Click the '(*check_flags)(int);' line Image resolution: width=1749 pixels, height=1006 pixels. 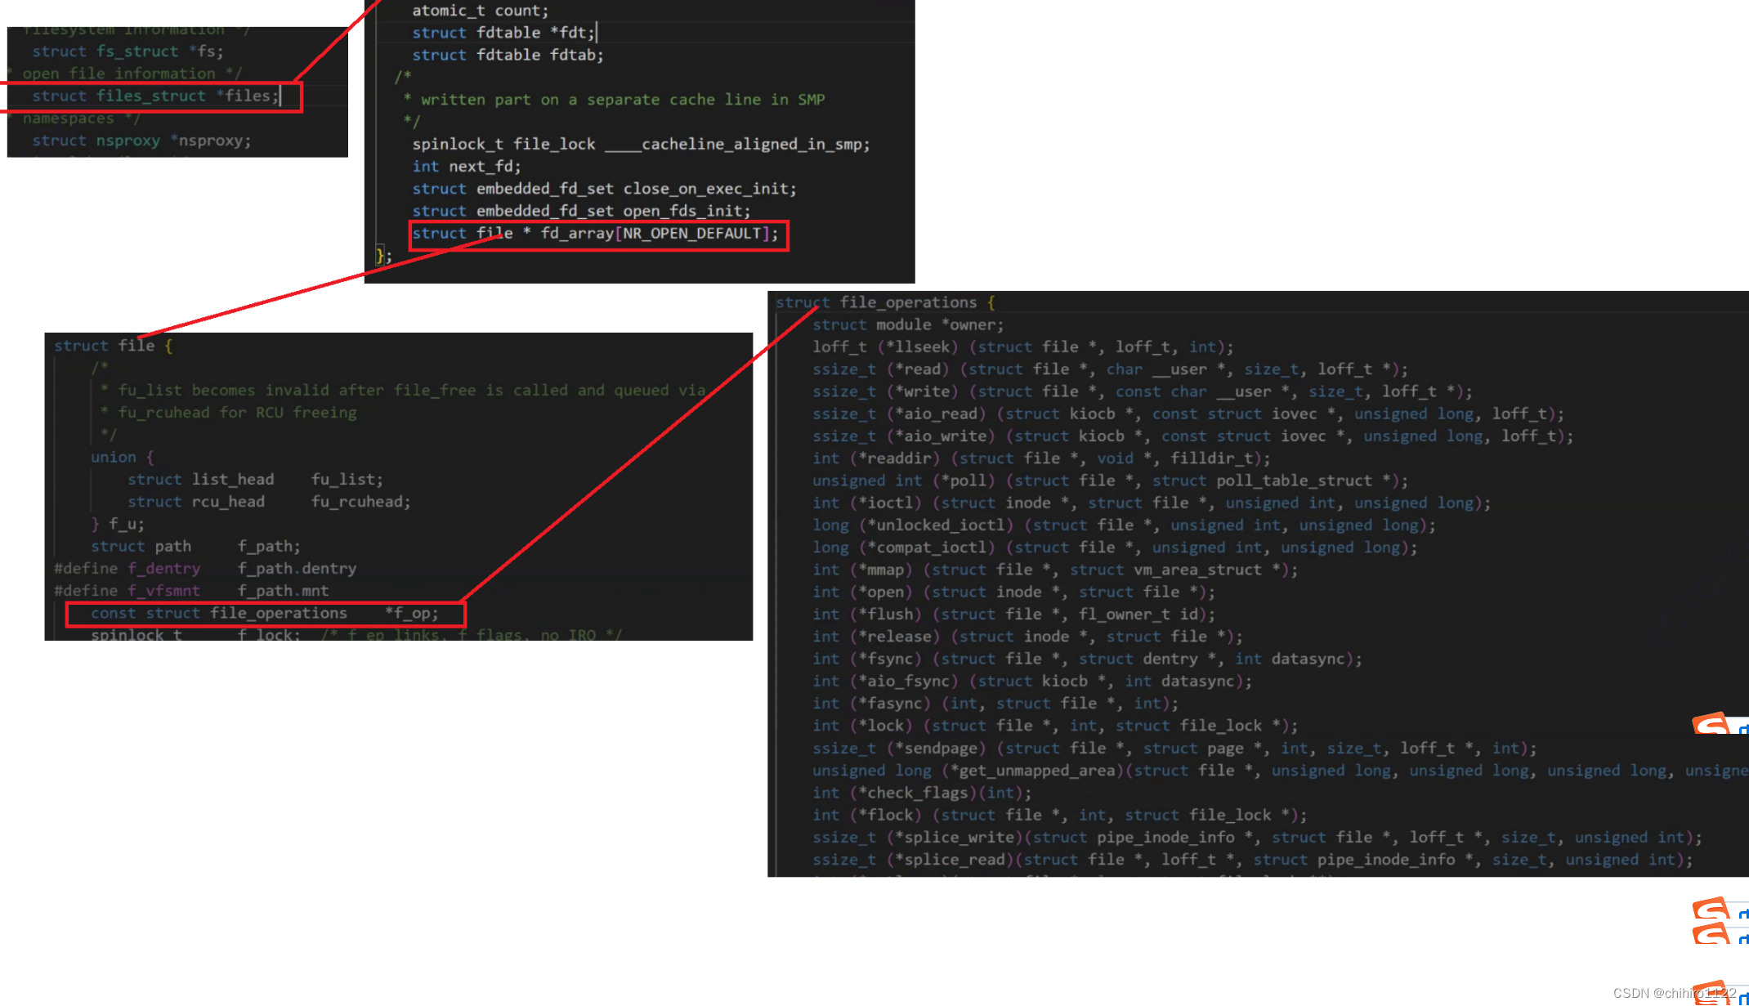(922, 793)
